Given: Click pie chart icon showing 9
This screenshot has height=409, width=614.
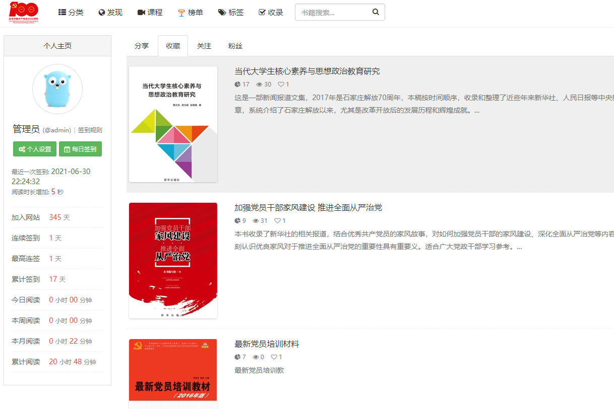Looking at the screenshot, I should point(238,221).
